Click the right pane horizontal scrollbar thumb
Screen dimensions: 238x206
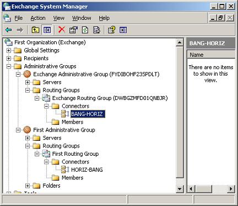[x=203, y=189]
